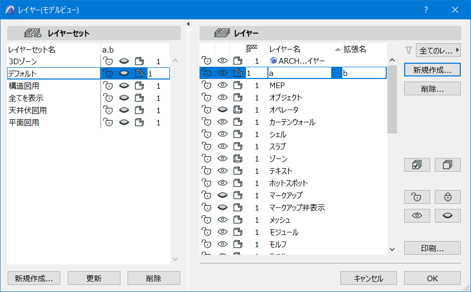The image size is (471, 292).
Task: Click the キャンセル button
Action: pos(368,278)
